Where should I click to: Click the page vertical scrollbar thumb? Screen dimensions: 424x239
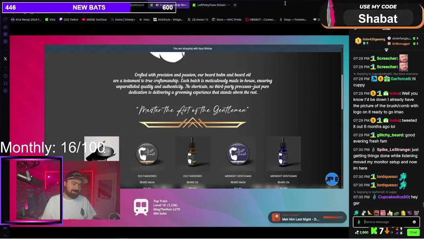point(342,91)
